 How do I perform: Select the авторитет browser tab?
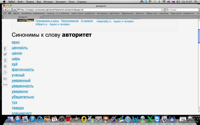(23, 17)
